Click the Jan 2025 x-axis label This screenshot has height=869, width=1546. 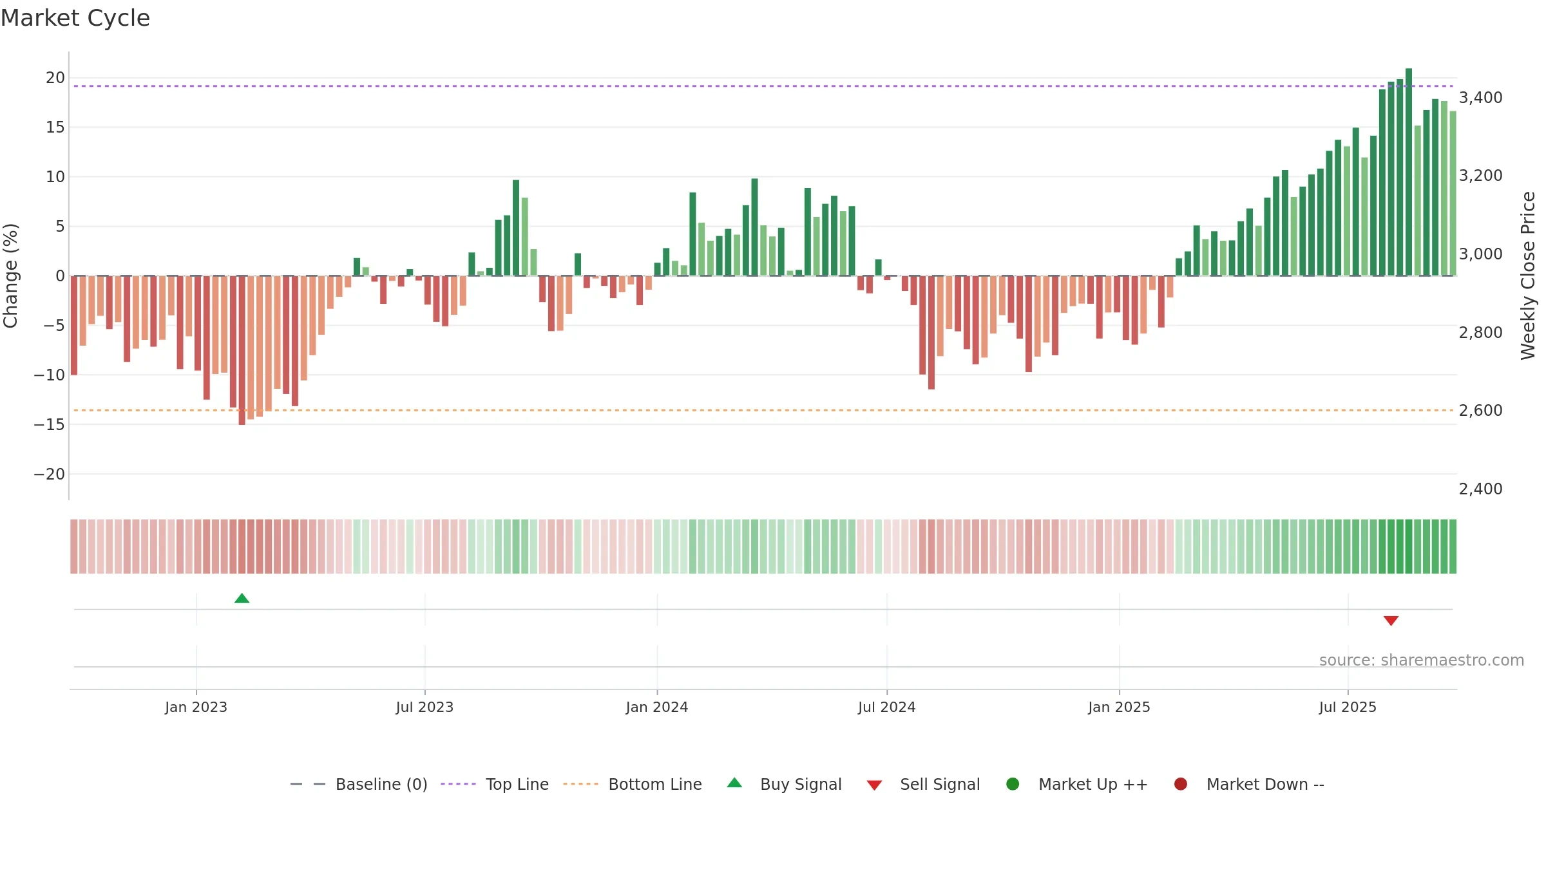click(1119, 707)
